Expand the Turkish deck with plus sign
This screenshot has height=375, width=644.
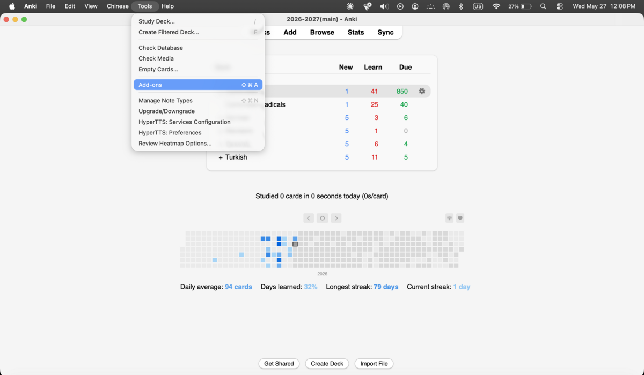221,157
